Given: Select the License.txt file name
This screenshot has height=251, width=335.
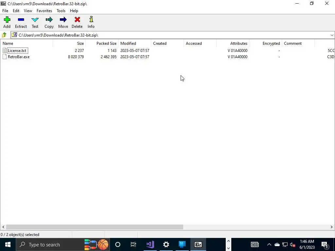Looking at the screenshot, I should click(x=17, y=51).
